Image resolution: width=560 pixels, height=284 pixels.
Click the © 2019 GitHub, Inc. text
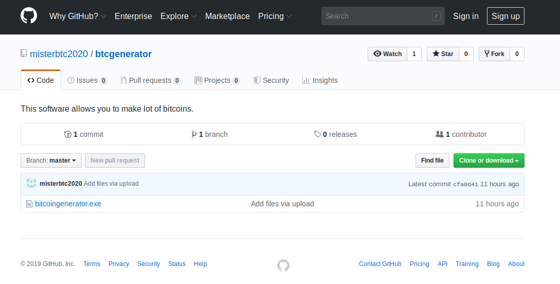tap(48, 263)
